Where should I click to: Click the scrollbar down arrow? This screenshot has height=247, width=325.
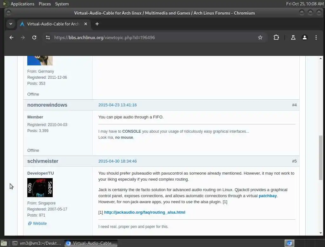coord(321,233)
